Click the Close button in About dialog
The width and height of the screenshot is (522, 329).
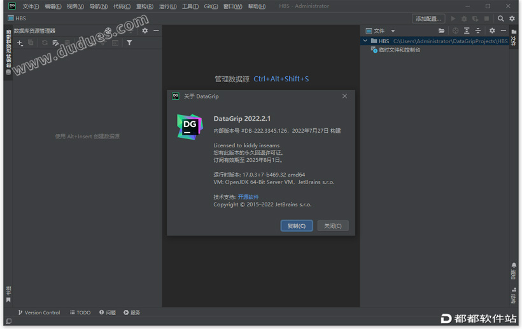[333, 225]
